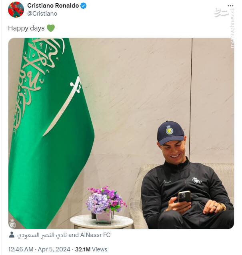
Task: Click the Cristiano Ronaldo display name
Action: pos(53,6)
